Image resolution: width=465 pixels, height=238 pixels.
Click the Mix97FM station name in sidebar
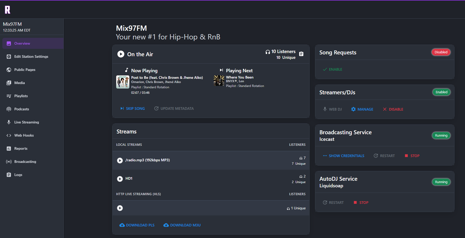tap(12, 24)
